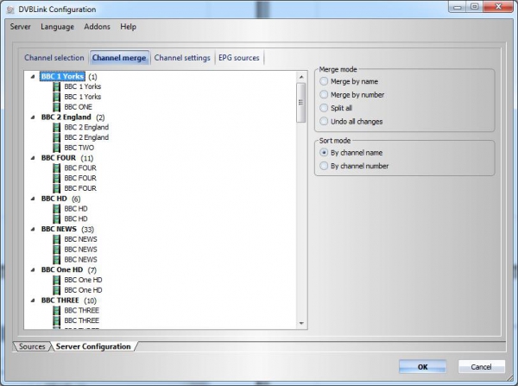Open the Server Configuration bottom tab
518x386 pixels.
93,346
